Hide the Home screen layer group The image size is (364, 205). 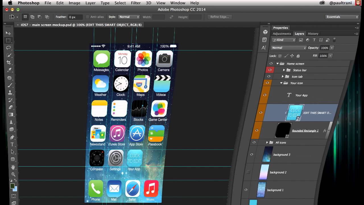(271, 63)
